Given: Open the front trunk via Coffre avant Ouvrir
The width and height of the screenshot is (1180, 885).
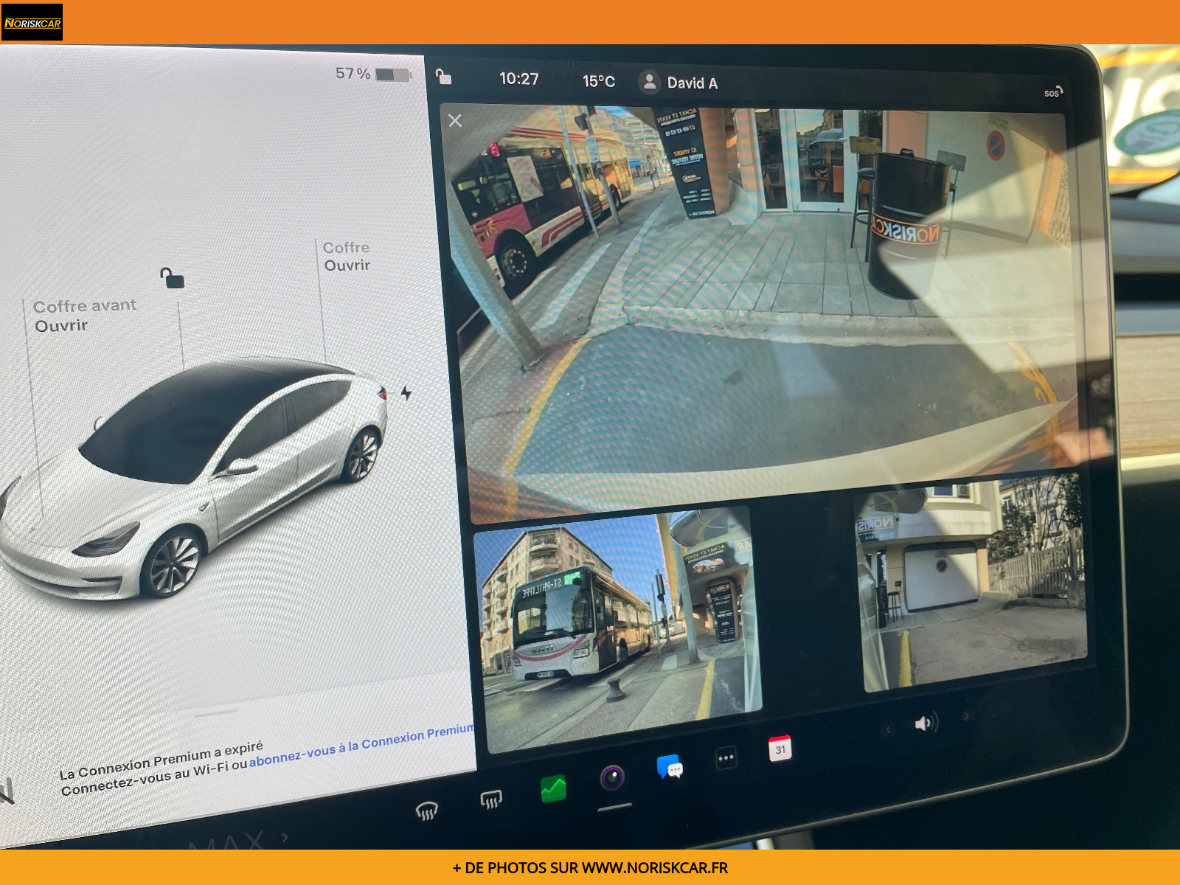Looking at the screenshot, I should click(85, 316).
